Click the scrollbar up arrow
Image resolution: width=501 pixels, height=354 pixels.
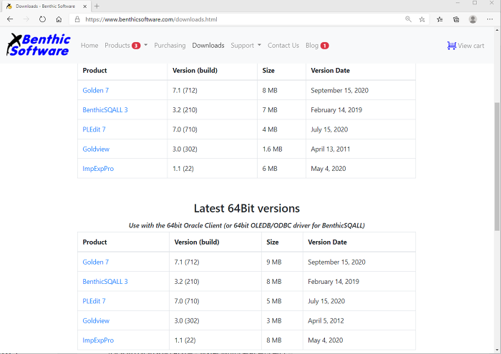[497, 30]
